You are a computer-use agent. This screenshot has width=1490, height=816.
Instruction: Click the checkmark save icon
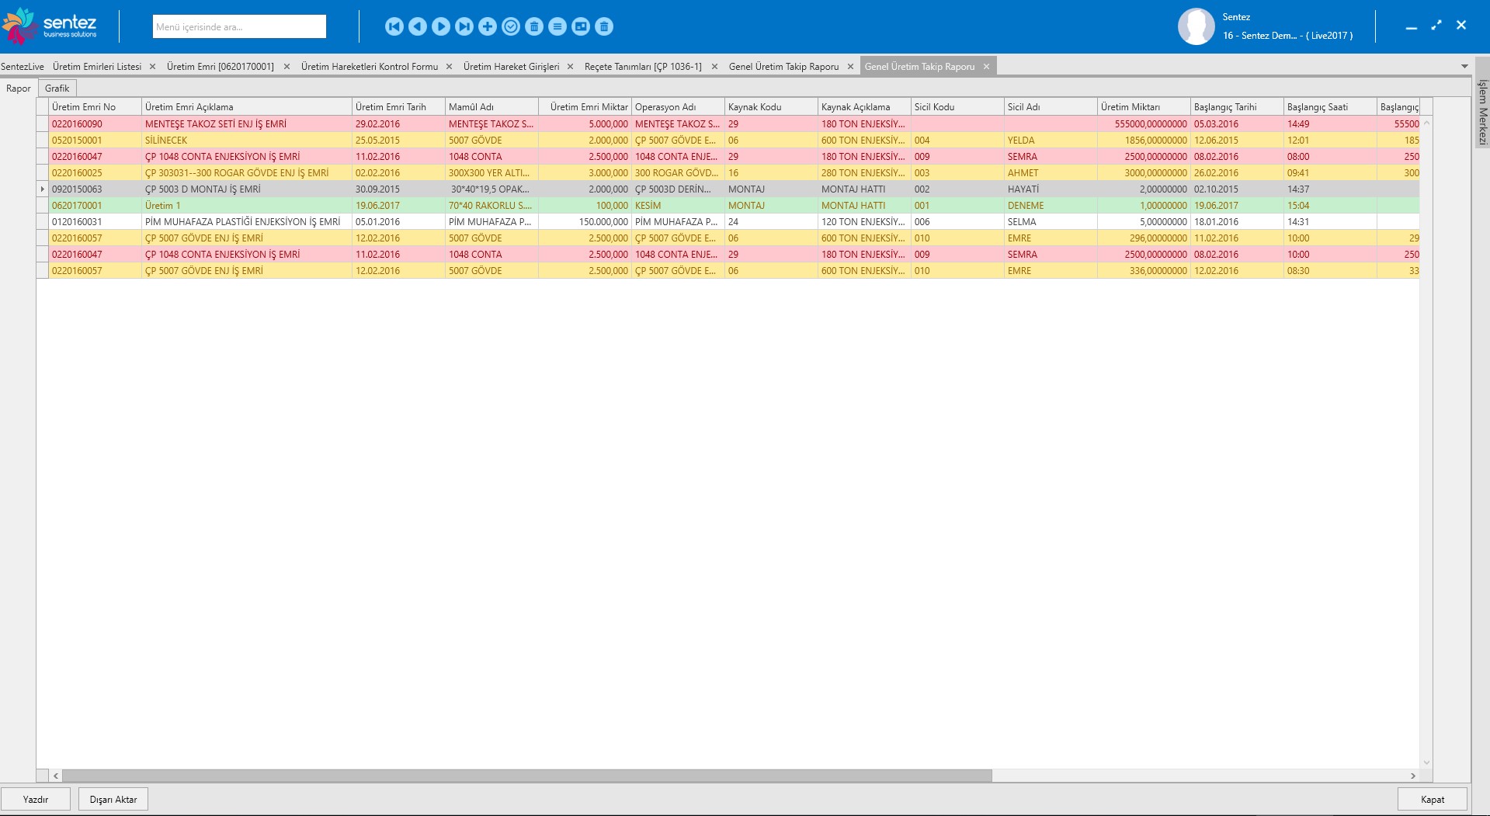(511, 26)
